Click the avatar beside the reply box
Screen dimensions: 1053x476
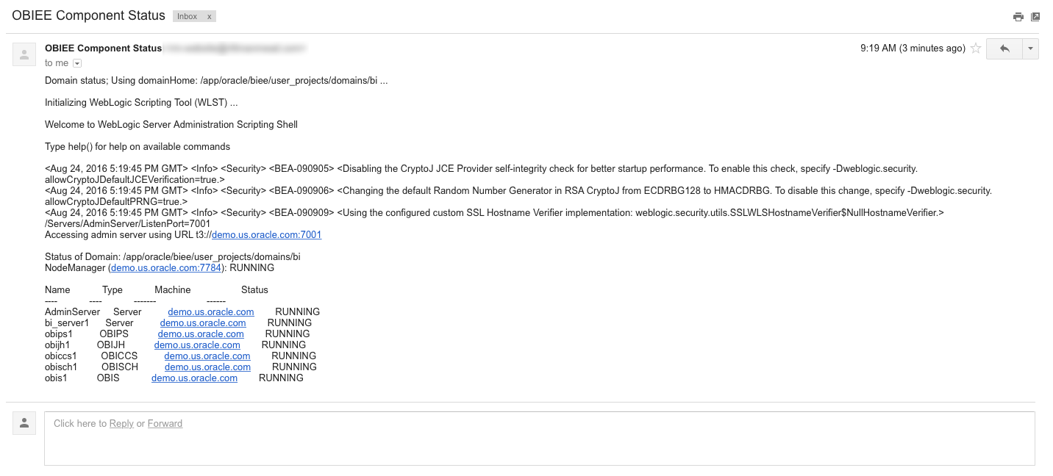pyautogui.click(x=24, y=423)
